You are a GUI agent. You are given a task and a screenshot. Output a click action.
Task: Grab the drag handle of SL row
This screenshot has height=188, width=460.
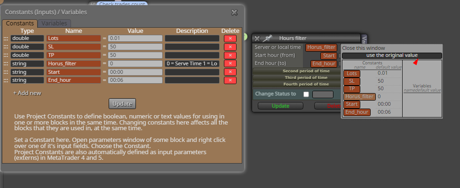(x=6, y=47)
